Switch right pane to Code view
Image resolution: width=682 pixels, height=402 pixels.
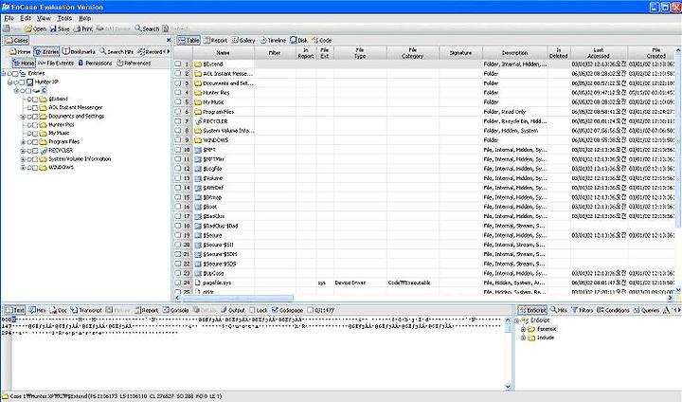pos(322,41)
